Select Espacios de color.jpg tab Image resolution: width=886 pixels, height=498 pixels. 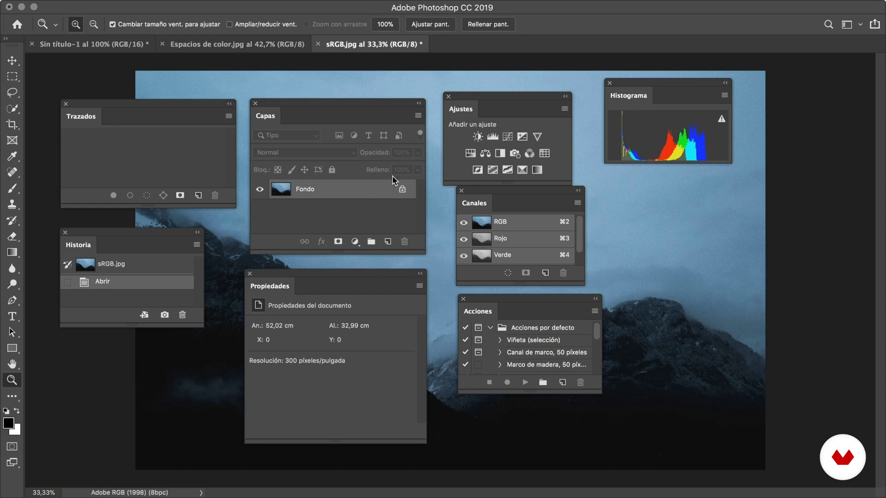pyautogui.click(x=237, y=44)
